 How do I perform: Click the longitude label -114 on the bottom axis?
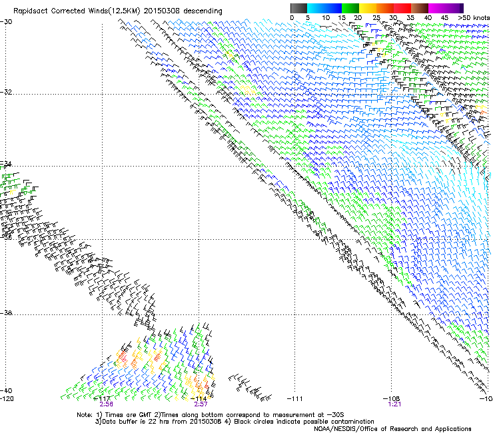point(199,399)
